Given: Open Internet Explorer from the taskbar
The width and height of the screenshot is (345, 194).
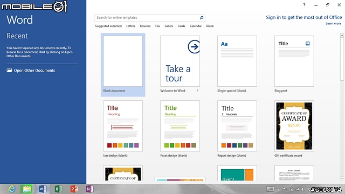Looking at the screenshot, I should pos(11,189).
